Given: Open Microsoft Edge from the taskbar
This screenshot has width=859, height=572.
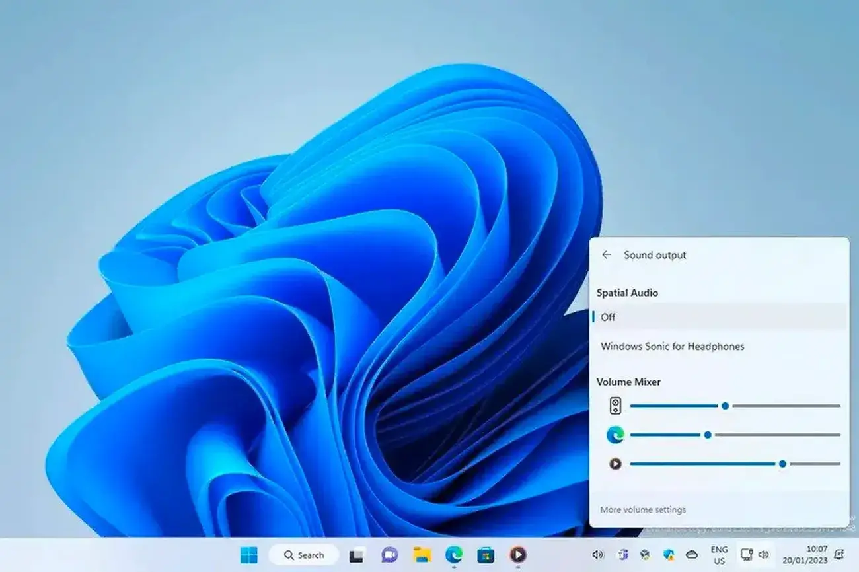Looking at the screenshot, I should coord(455,555).
